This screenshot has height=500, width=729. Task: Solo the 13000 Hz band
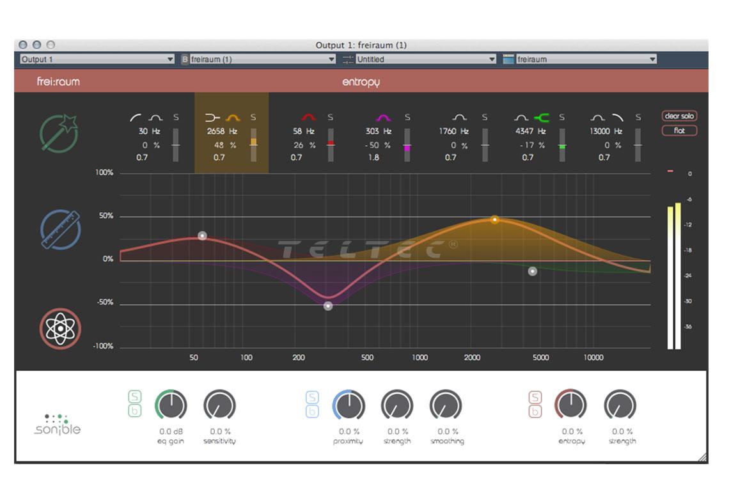pos(638,117)
